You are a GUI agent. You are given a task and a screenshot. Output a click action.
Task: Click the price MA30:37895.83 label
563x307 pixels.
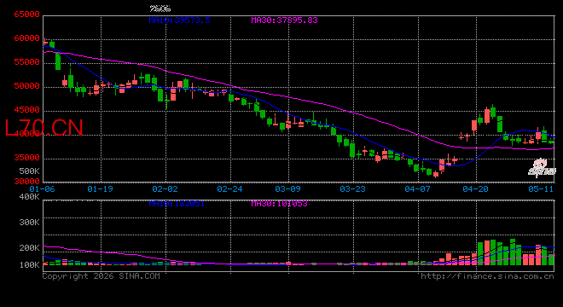pos(284,20)
